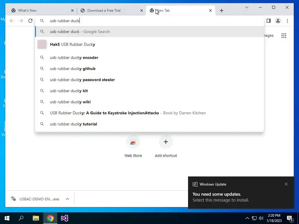Pick 'usb rubber ducky wiki' suggestion

[149, 102]
